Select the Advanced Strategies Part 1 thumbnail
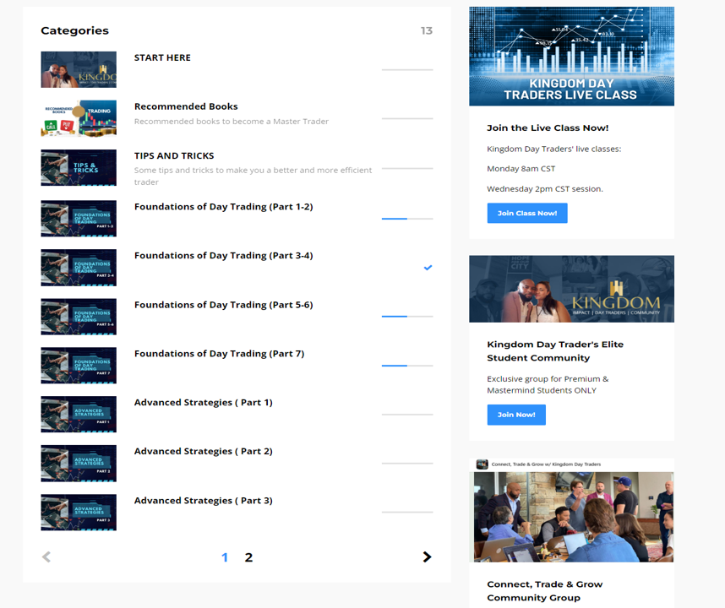This screenshot has height=608, width=725. pos(79,415)
